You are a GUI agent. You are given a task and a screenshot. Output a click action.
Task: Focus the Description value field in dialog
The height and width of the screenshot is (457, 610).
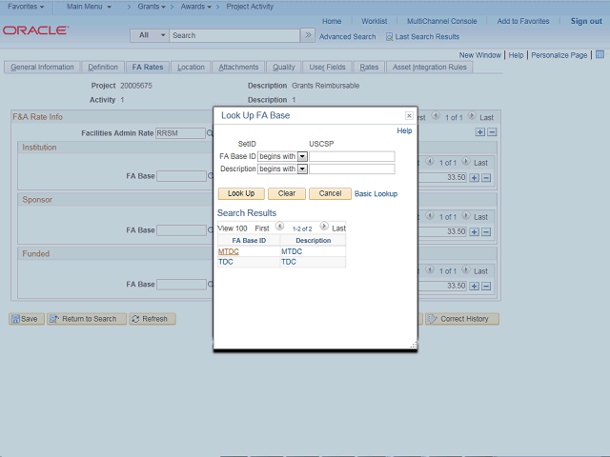click(x=352, y=169)
